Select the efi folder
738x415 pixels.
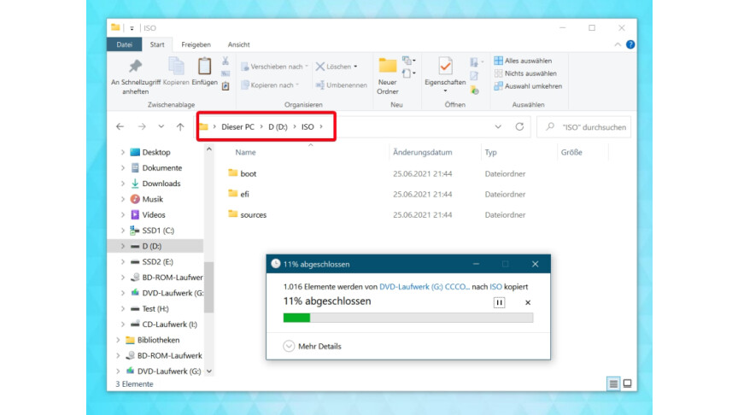click(x=238, y=194)
